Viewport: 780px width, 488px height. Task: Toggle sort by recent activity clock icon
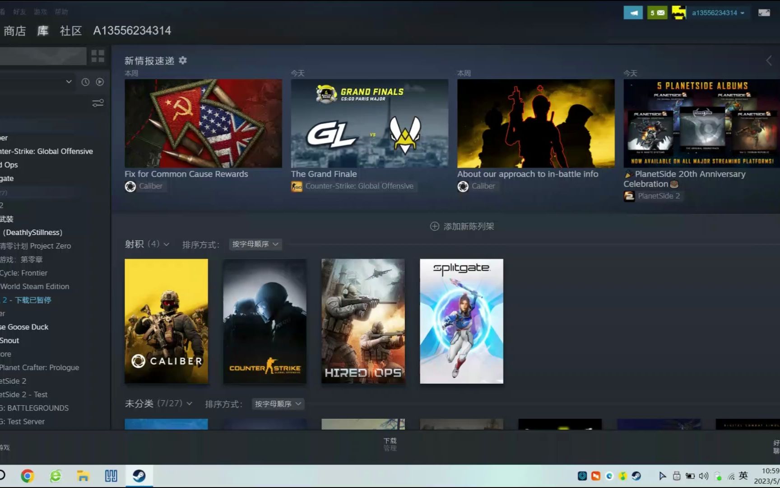click(x=85, y=82)
